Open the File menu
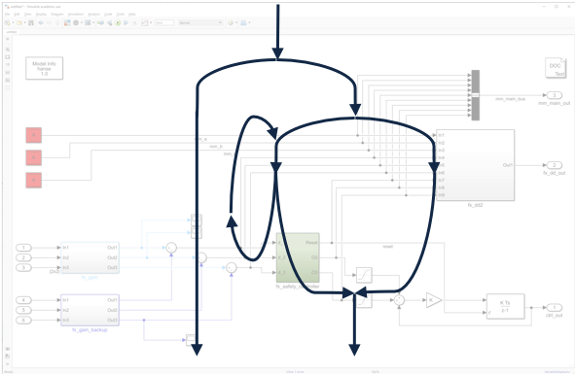This screenshot has height=374, width=575. pyautogui.click(x=7, y=15)
